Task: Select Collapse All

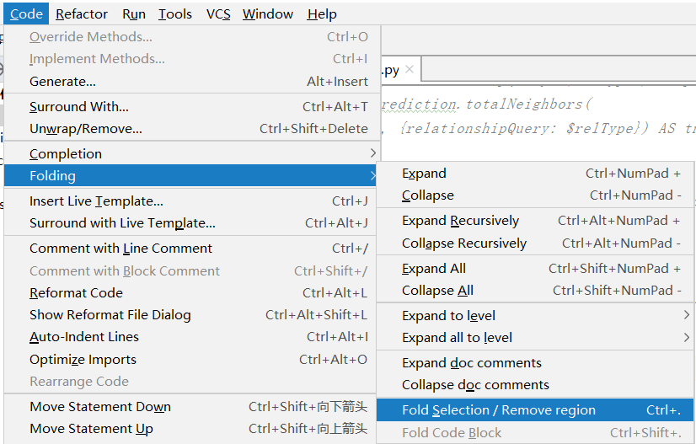Action: pyautogui.click(x=535, y=291)
